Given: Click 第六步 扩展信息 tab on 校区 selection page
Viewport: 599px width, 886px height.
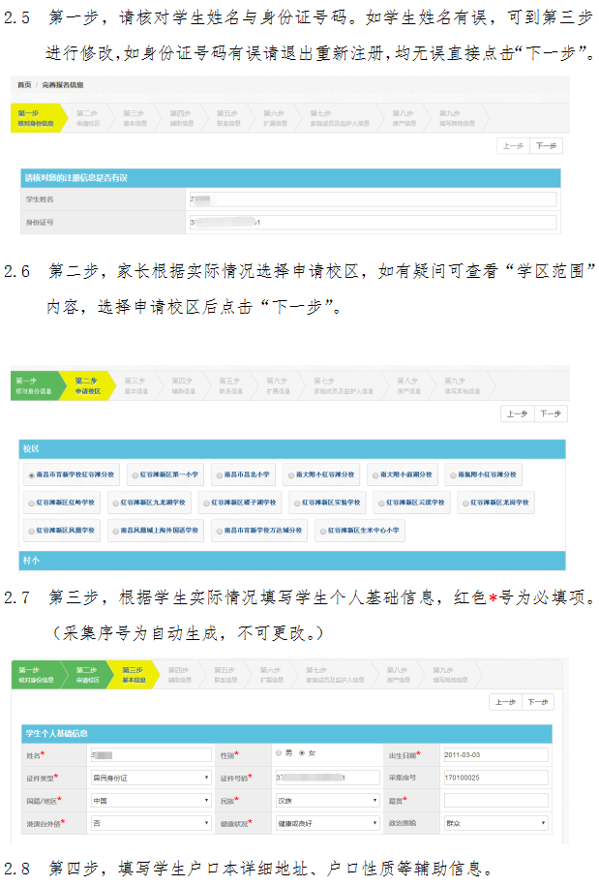Looking at the screenshot, I should pyautogui.click(x=278, y=386).
